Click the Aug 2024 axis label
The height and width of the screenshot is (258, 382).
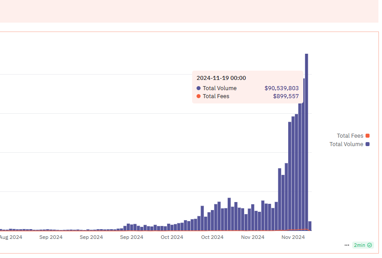[x=11, y=237]
